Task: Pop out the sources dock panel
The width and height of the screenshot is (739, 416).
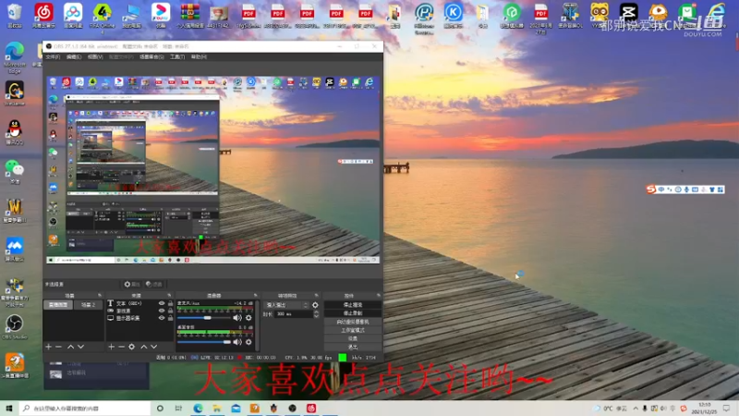Action: 169,295
